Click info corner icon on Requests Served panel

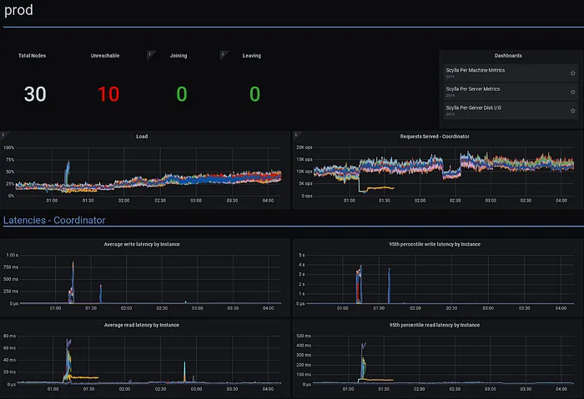296,134
